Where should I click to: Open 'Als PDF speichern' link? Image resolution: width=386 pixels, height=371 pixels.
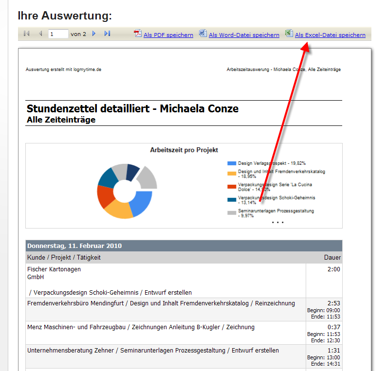pyautogui.click(x=168, y=35)
